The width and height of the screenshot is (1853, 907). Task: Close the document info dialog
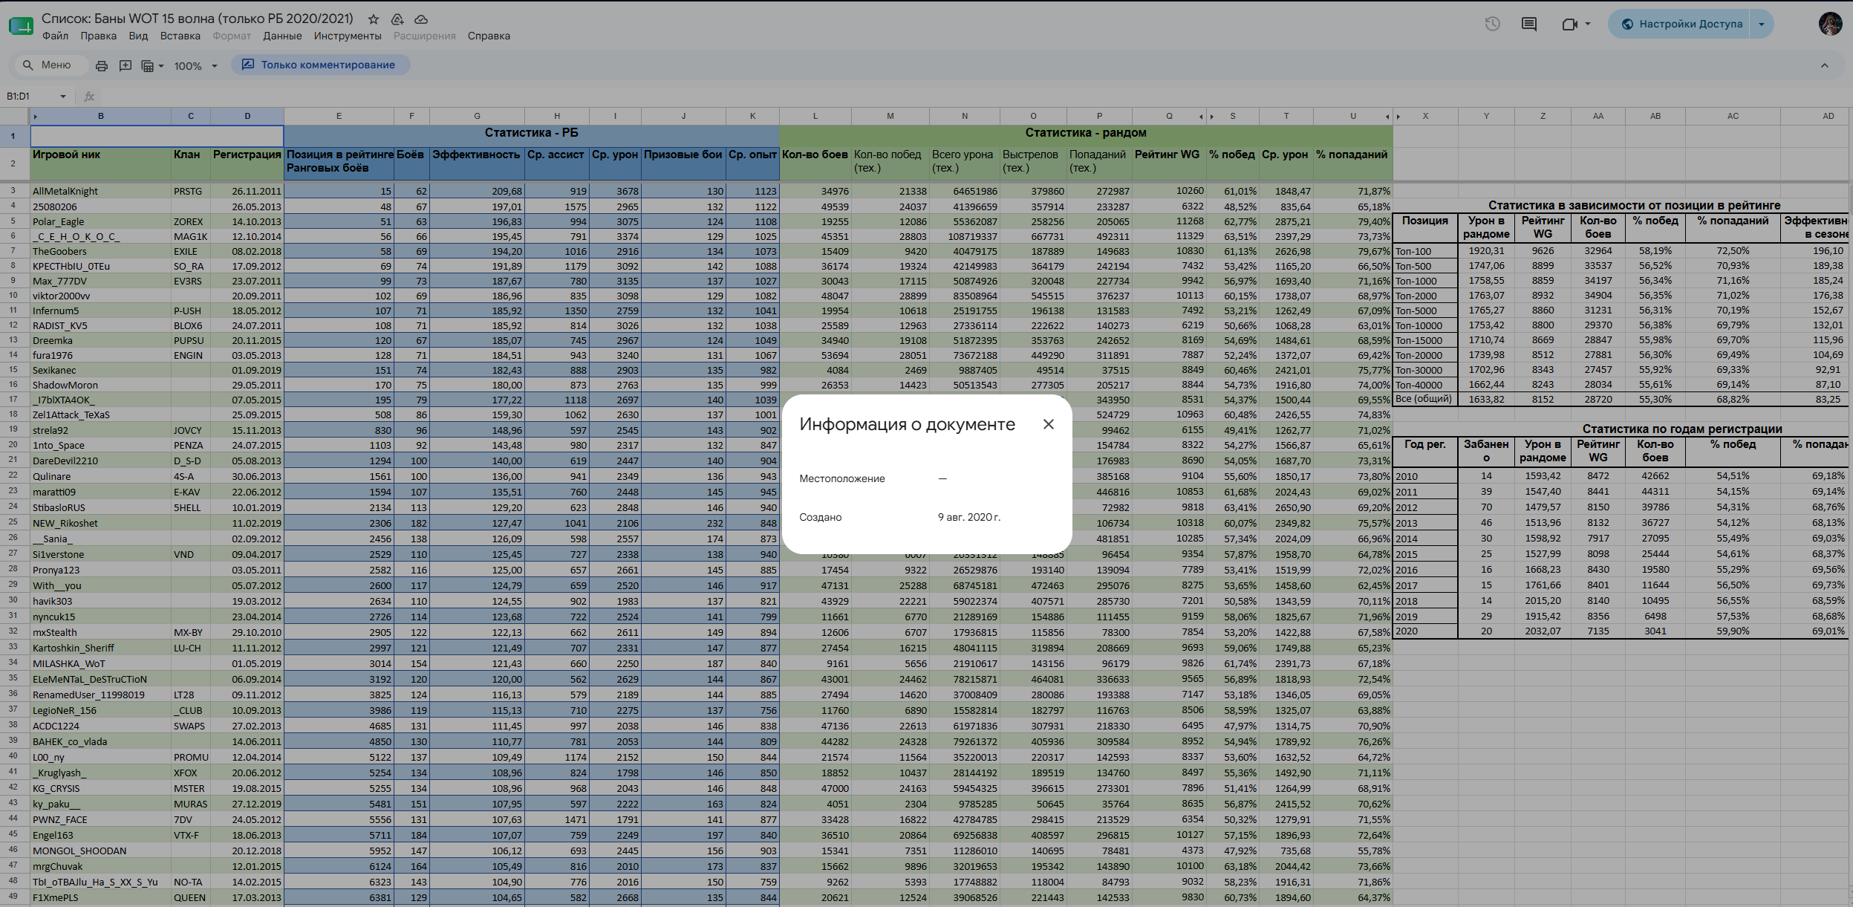tap(1049, 424)
